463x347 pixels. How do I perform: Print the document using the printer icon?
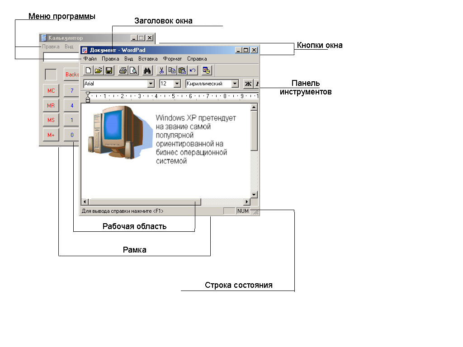[x=123, y=70]
